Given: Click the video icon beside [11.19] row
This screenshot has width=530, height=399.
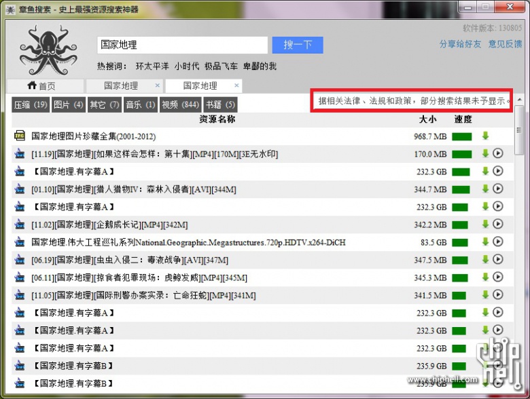Looking at the screenshot, I should coord(20,154).
